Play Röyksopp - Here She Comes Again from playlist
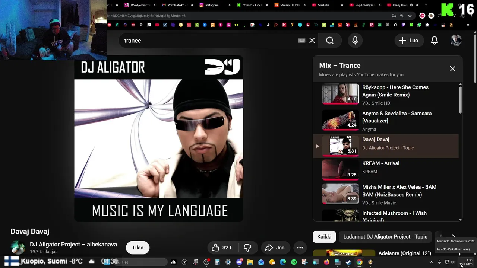 pyautogui.click(x=386, y=95)
